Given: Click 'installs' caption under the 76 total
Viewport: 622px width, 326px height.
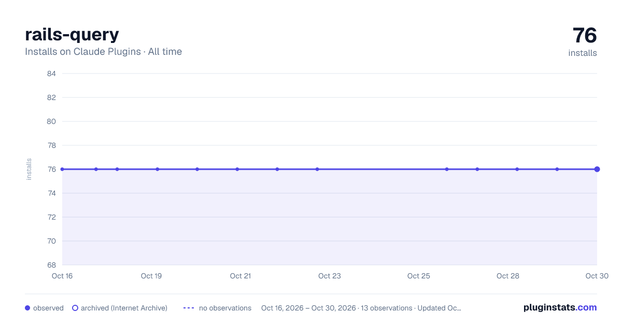Looking at the screenshot, I should [583, 53].
